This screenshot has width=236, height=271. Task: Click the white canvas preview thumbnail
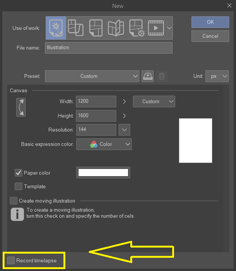[x=196, y=141]
